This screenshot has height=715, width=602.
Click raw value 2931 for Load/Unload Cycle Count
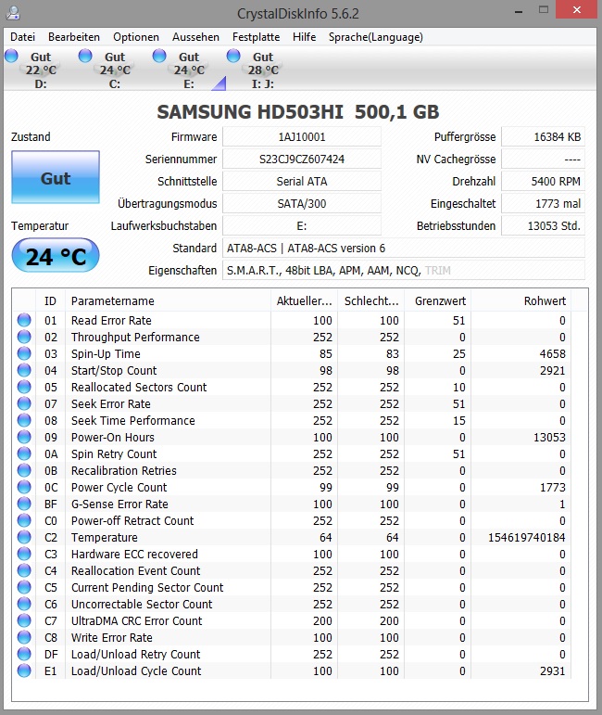tap(552, 670)
